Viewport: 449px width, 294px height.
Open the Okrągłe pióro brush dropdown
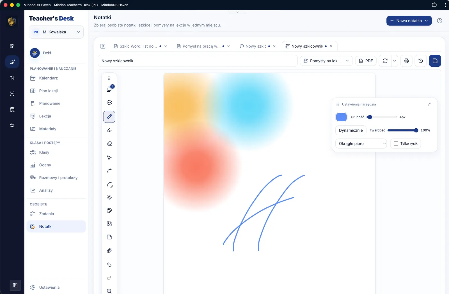361,143
